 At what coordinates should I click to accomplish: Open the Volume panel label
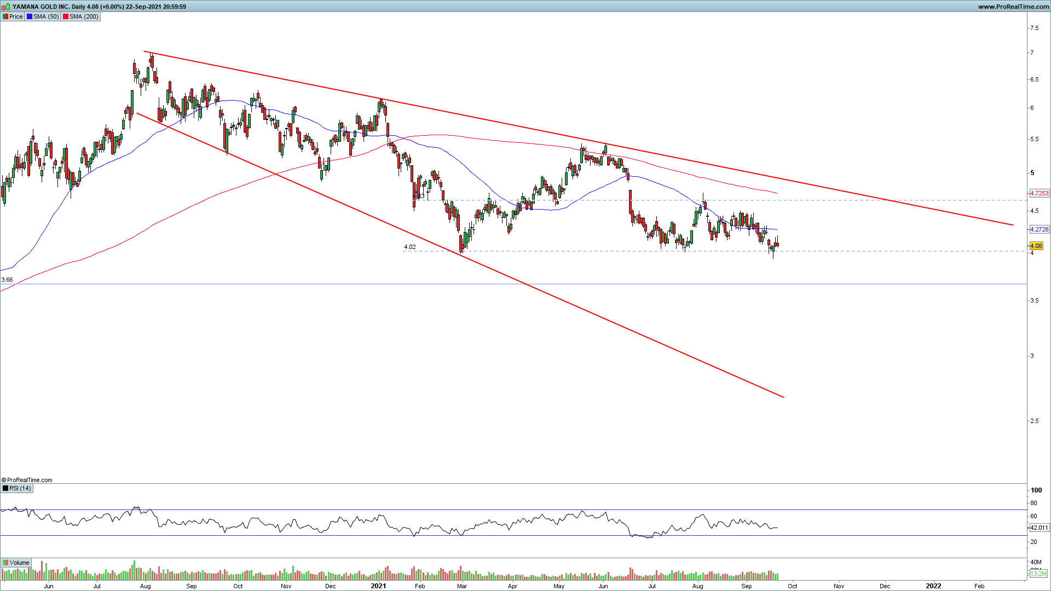point(19,563)
